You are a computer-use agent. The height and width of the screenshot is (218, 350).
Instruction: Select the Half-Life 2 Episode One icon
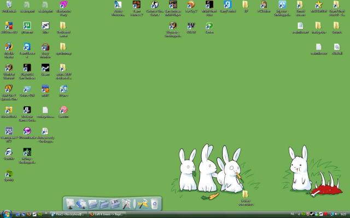coord(9,89)
